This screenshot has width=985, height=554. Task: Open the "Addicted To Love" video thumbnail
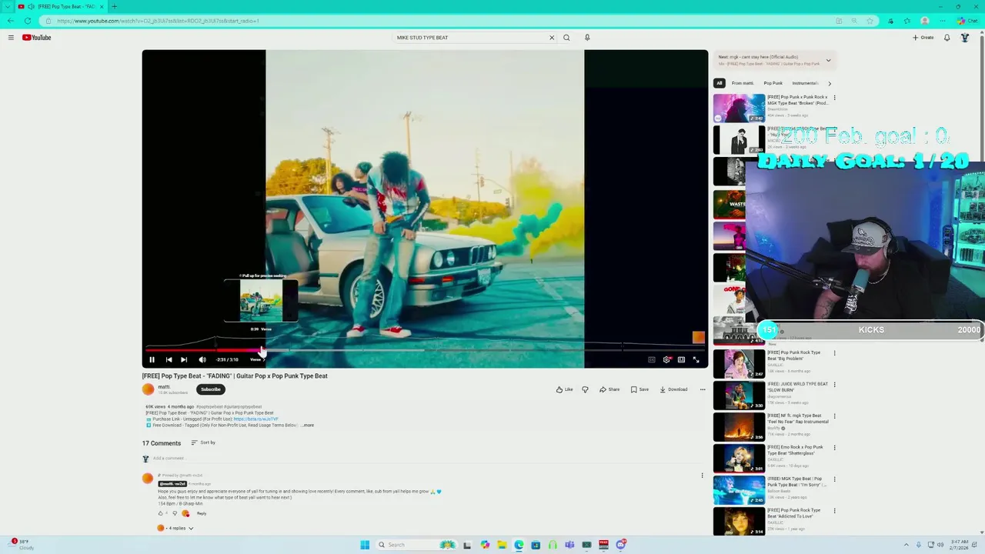click(739, 521)
